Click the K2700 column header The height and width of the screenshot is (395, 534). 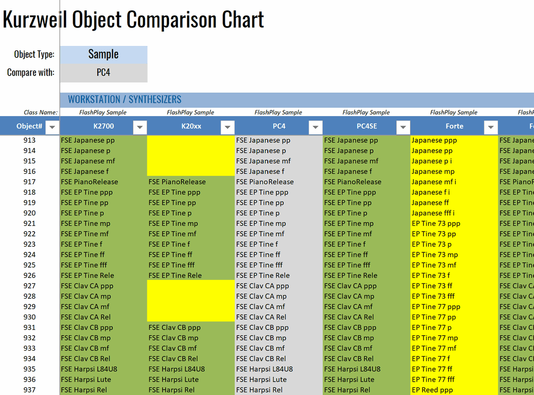coord(104,126)
